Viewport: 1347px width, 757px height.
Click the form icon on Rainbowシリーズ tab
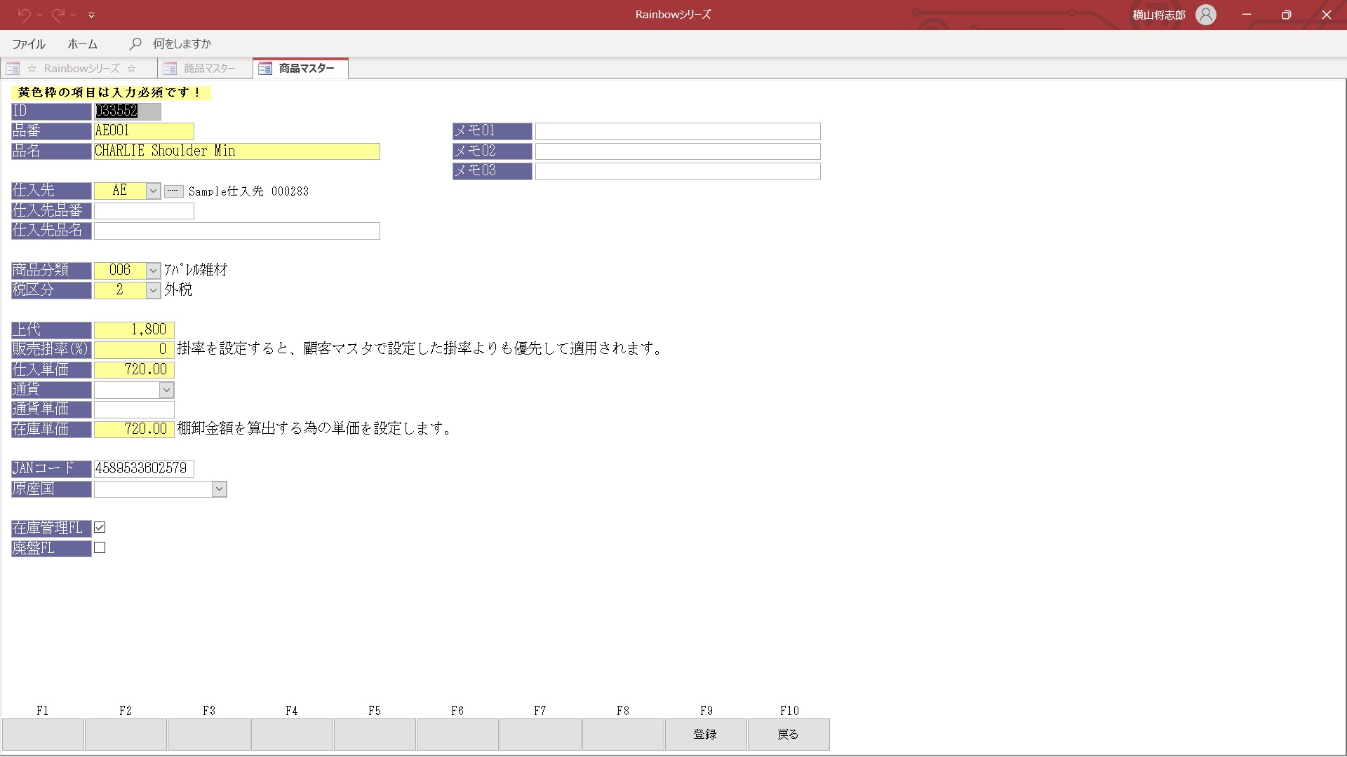click(x=13, y=69)
